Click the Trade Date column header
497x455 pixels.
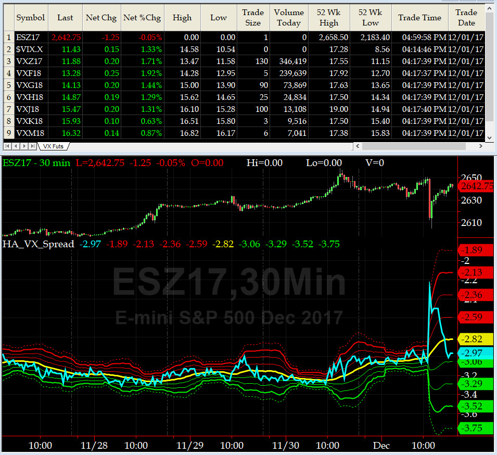[x=466, y=18]
